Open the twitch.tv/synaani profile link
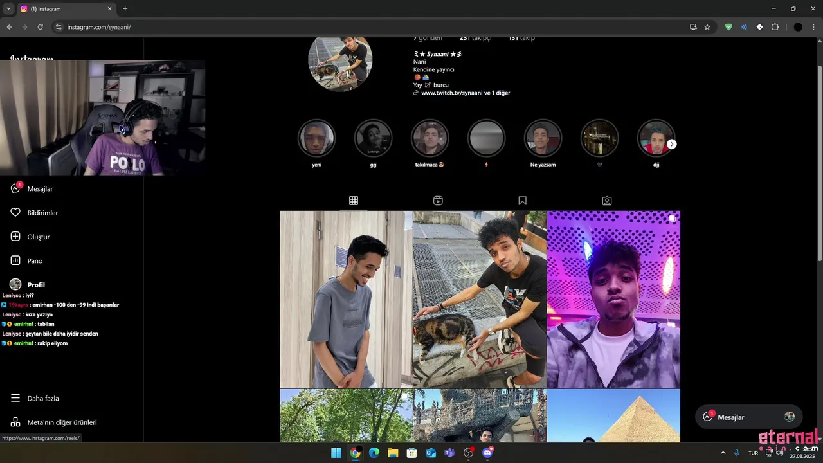Screen dimensions: 823x463 tap(466, 93)
